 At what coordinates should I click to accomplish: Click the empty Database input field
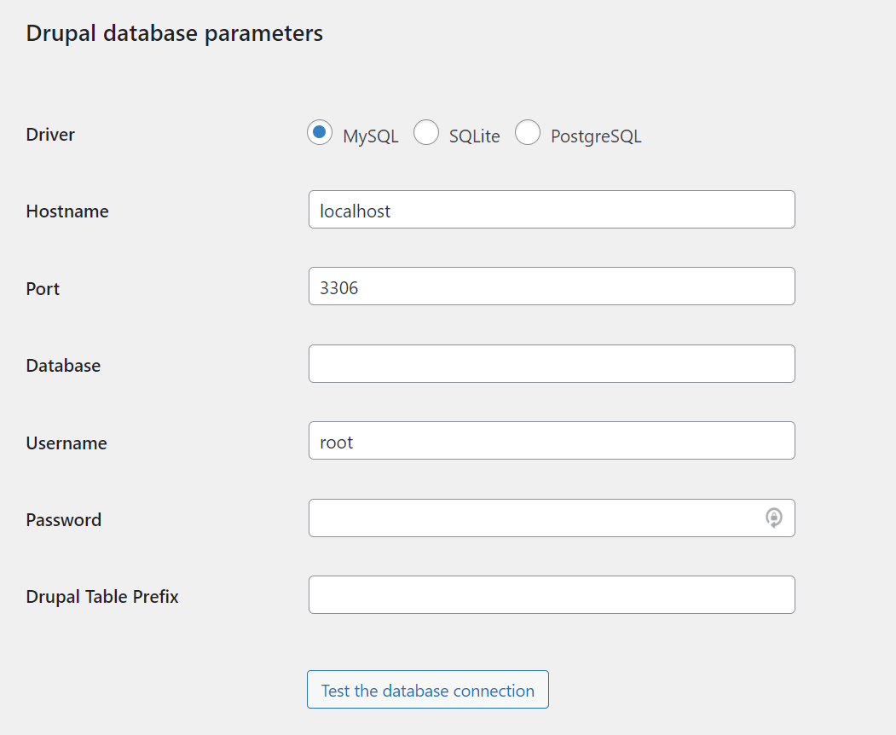coord(551,363)
